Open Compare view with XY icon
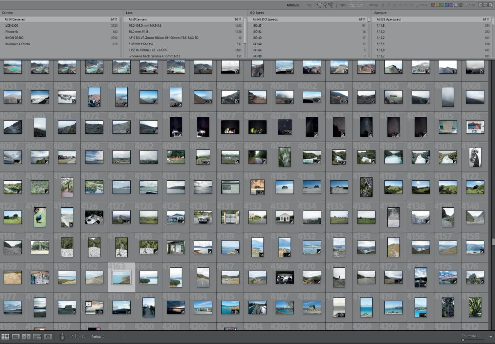 pyautogui.click(x=26, y=337)
